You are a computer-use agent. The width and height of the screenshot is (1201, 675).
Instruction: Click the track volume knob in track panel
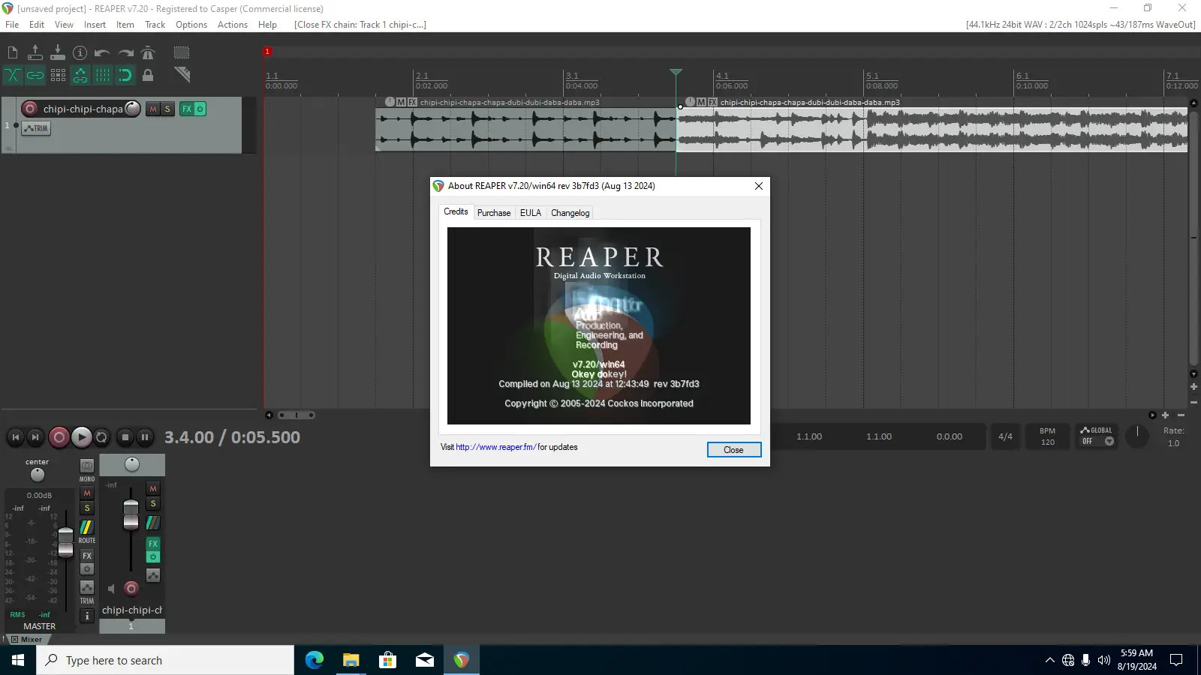click(x=132, y=109)
